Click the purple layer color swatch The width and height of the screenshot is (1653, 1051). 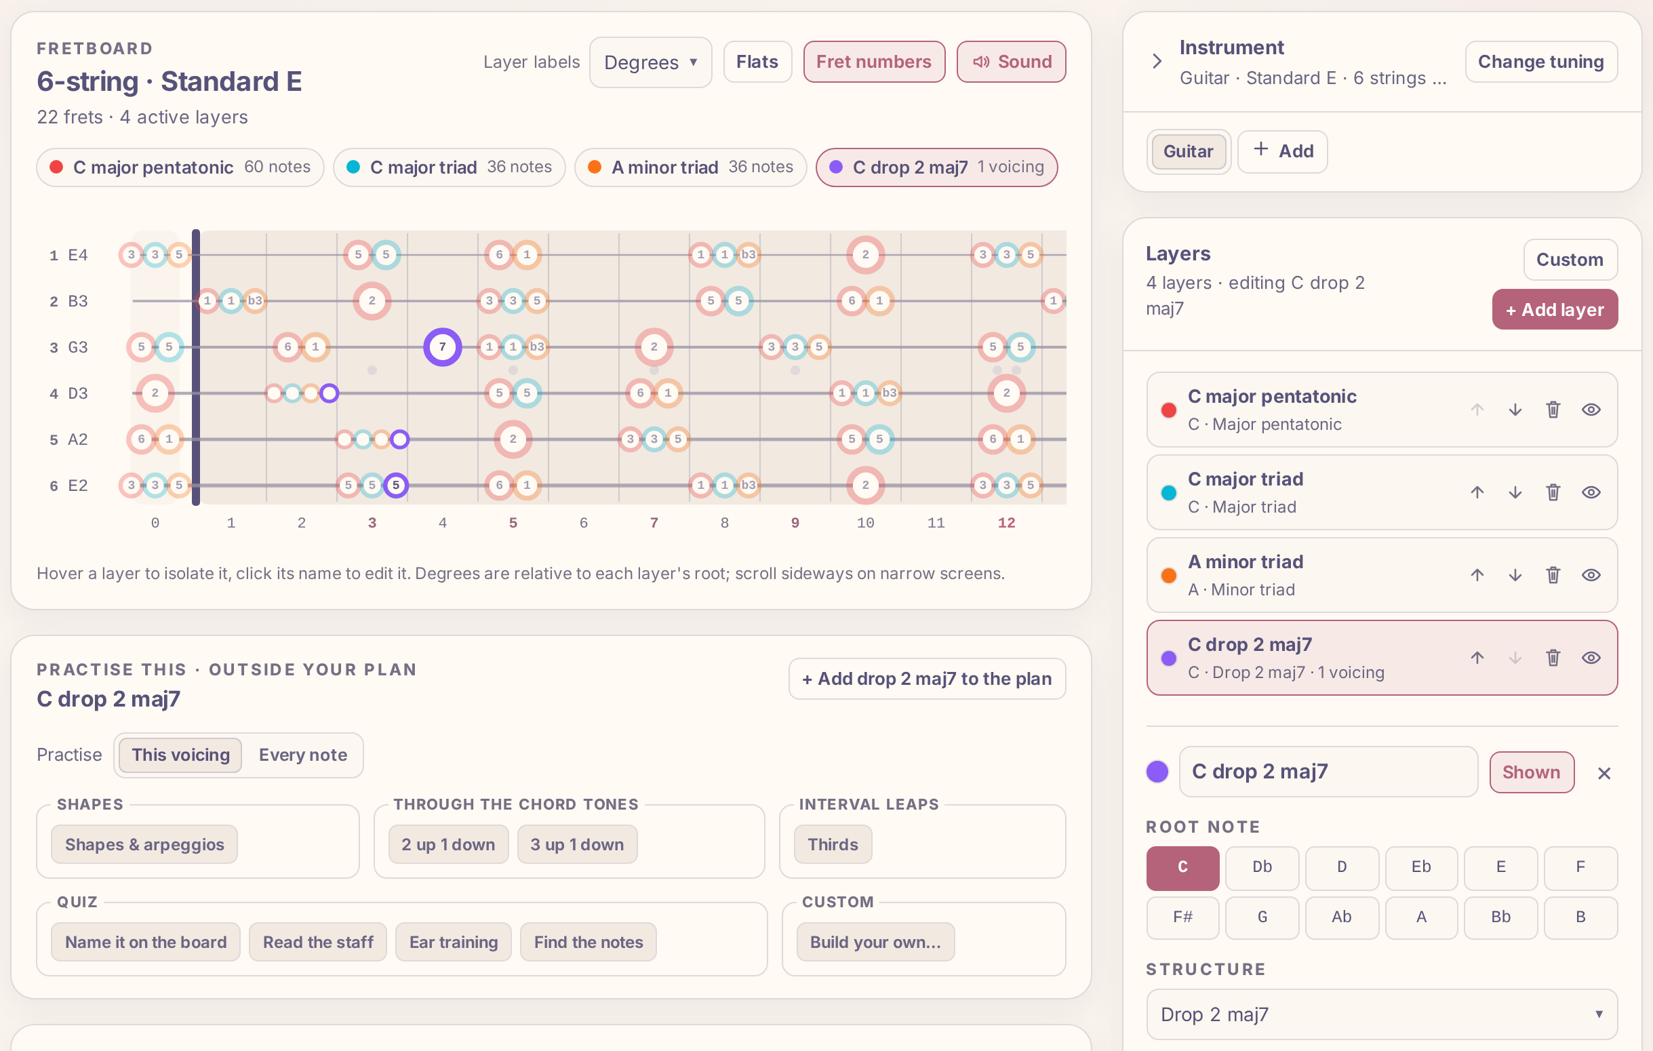point(1157,772)
